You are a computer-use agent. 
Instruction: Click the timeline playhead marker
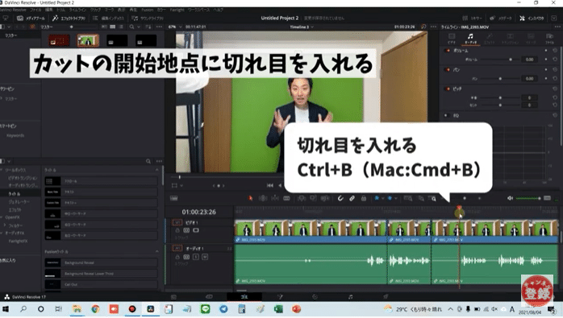pyautogui.click(x=459, y=208)
